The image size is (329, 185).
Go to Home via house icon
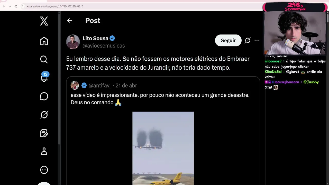[44, 41]
